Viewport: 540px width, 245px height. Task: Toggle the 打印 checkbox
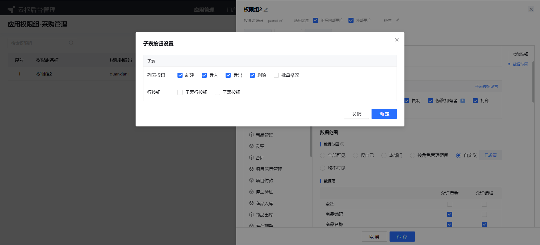coord(475,101)
